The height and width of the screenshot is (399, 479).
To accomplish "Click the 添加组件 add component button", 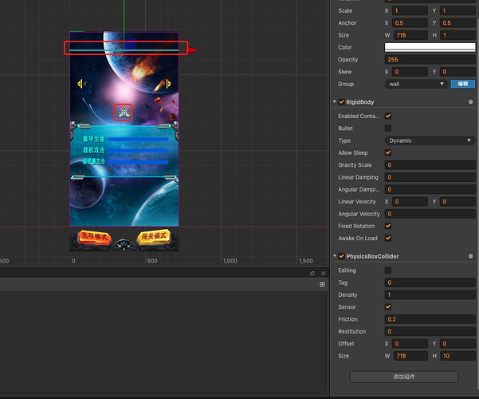I will (x=404, y=377).
